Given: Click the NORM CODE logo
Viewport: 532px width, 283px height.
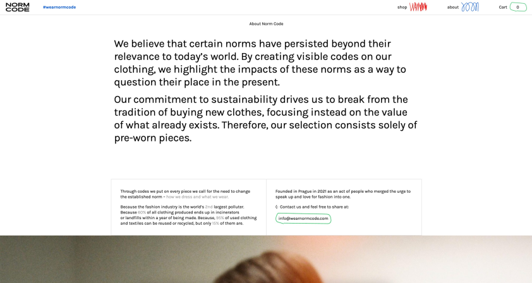Looking at the screenshot, I should coord(18,7).
